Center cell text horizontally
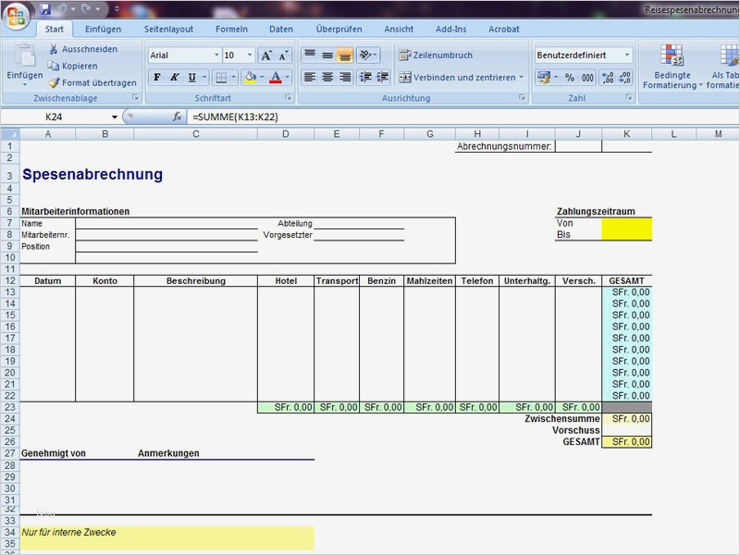The width and height of the screenshot is (740, 555). 327,77
